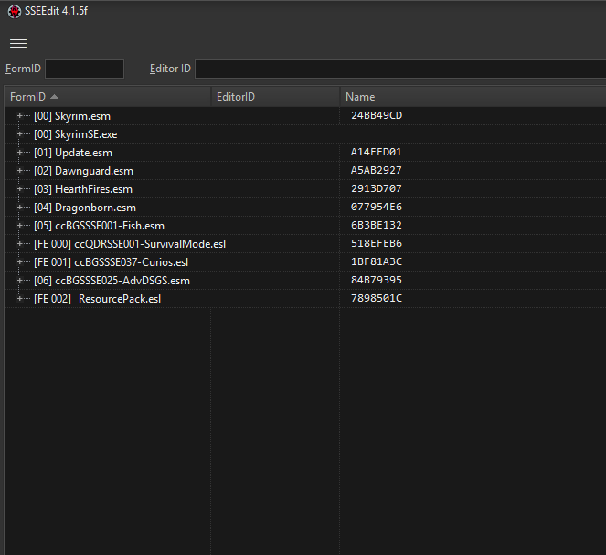Image resolution: width=606 pixels, height=555 pixels.
Task: Click the CRC value A14EED01
Action: [377, 152]
